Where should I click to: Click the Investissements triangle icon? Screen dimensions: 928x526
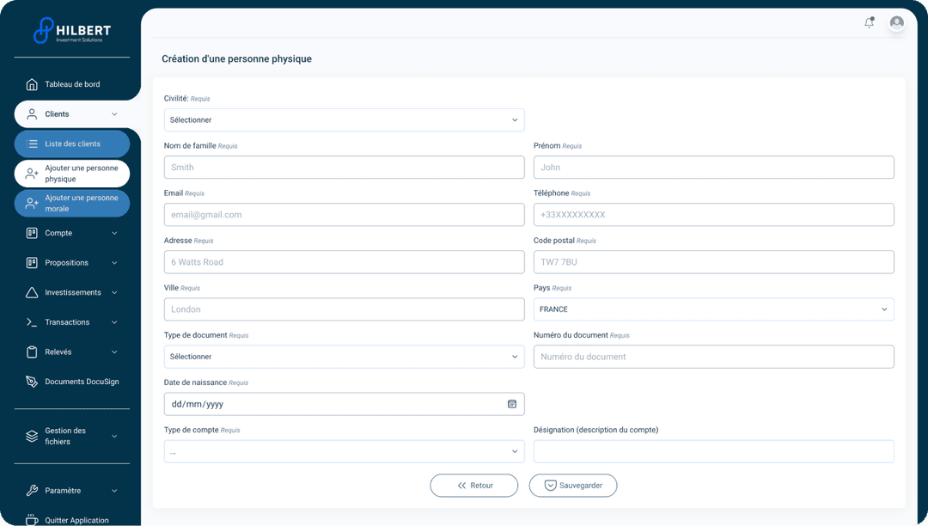[x=32, y=292]
